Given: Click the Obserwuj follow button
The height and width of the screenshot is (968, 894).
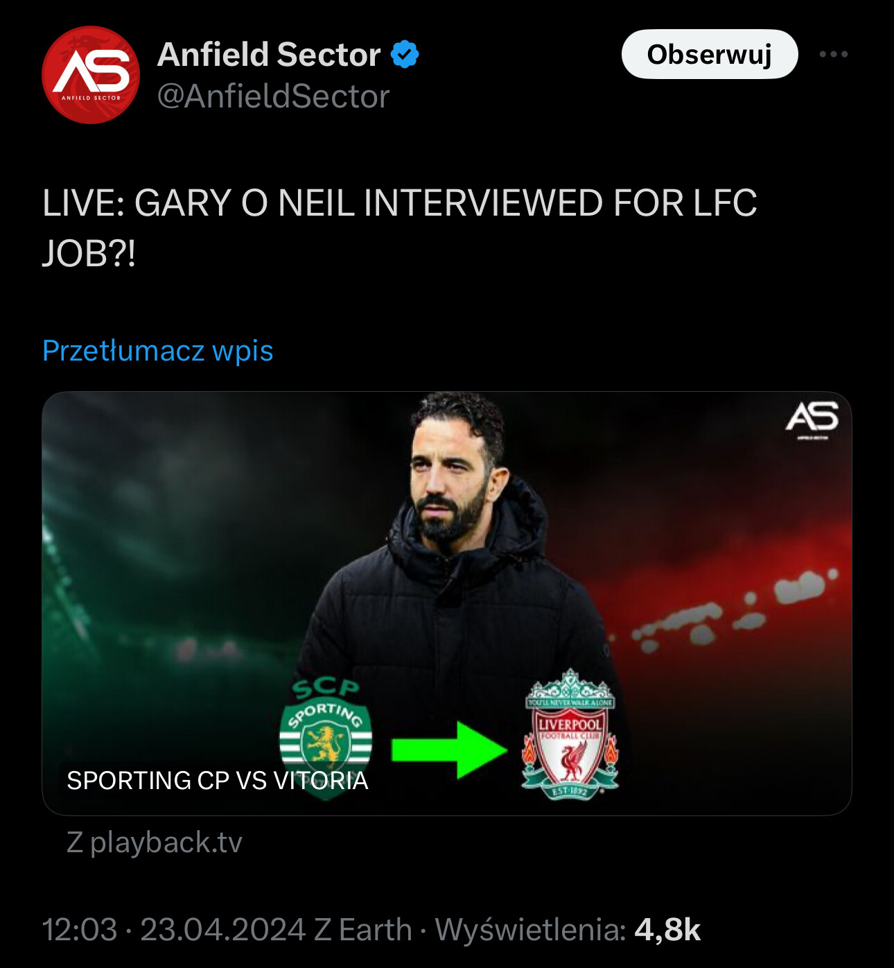Looking at the screenshot, I should point(710,54).
